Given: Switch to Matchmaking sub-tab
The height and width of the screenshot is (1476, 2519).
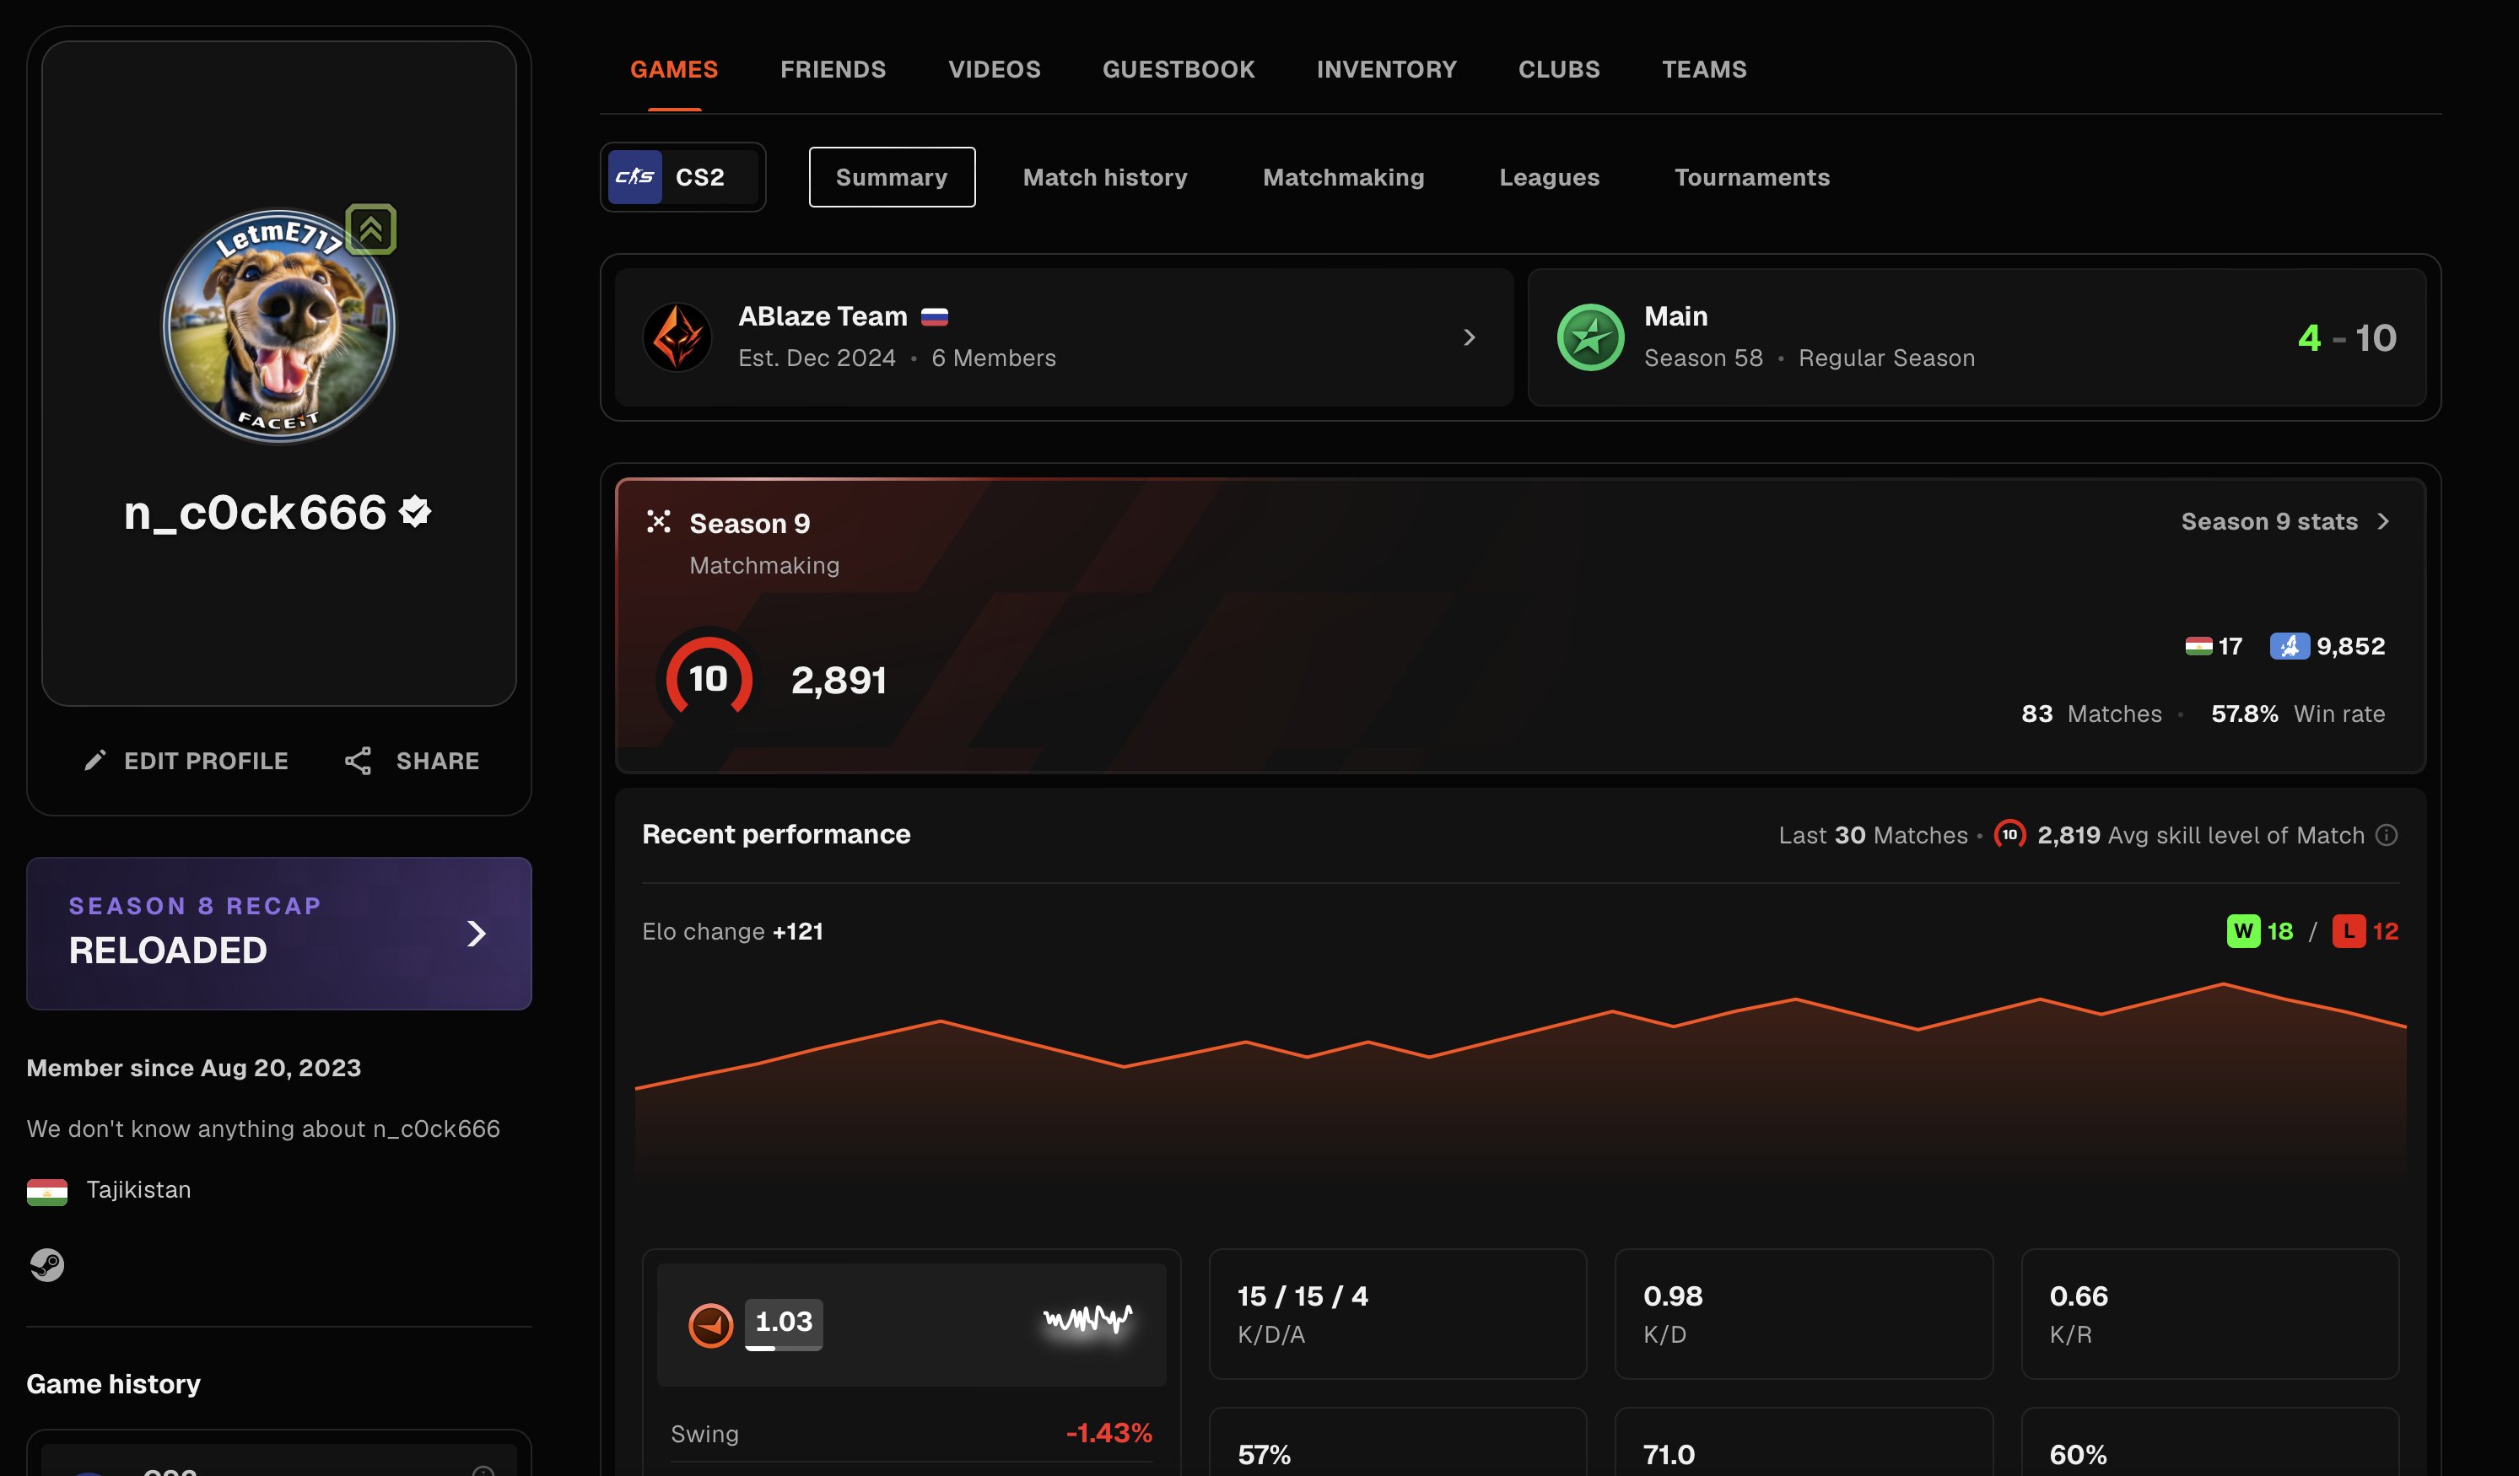Looking at the screenshot, I should point(1344,177).
